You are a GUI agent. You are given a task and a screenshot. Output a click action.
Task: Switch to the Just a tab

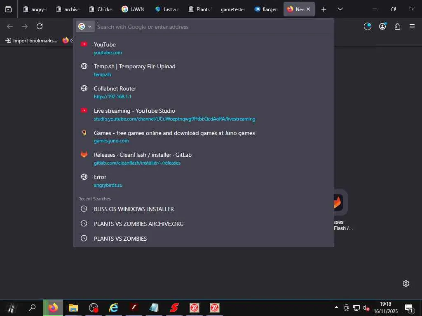pyautogui.click(x=167, y=9)
